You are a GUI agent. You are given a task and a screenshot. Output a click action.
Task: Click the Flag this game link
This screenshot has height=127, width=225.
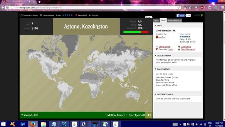(x=188, y=49)
